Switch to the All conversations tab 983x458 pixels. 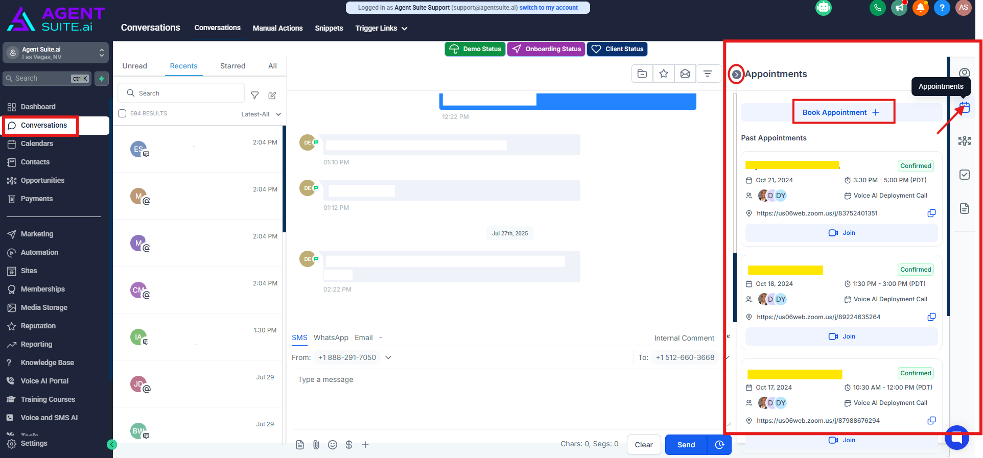click(x=272, y=66)
